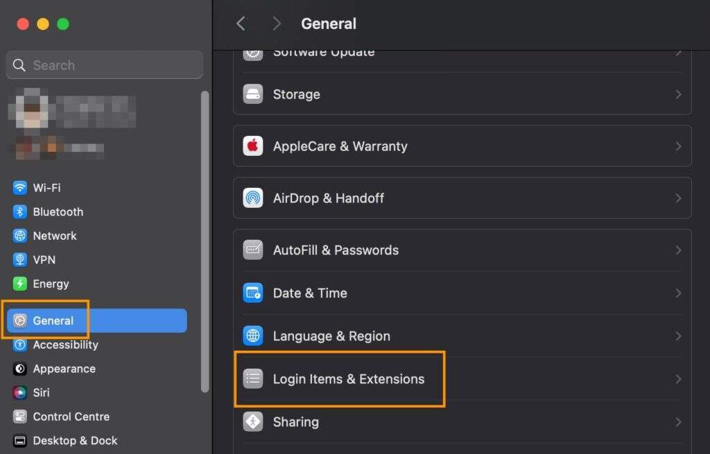Select Appearance in sidebar list
The height and width of the screenshot is (454, 710).
[x=64, y=369]
